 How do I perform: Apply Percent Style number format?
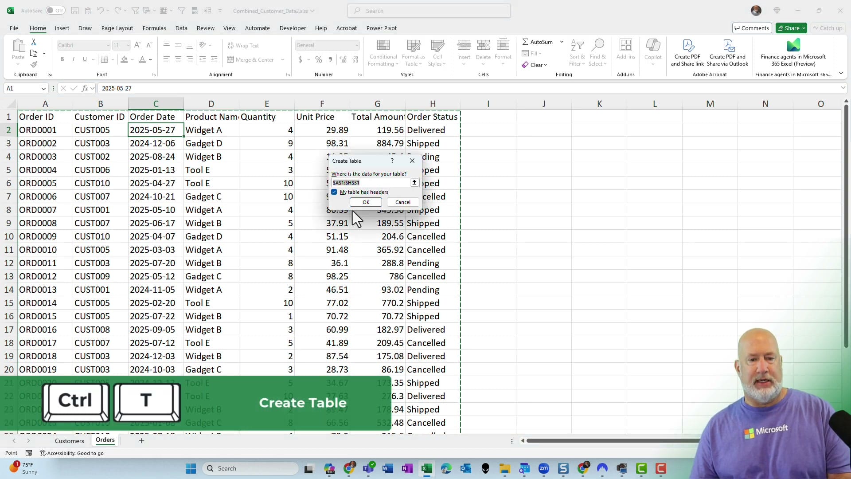tap(318, 59)
